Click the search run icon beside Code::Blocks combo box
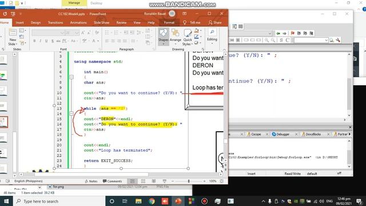 point(332,40)
